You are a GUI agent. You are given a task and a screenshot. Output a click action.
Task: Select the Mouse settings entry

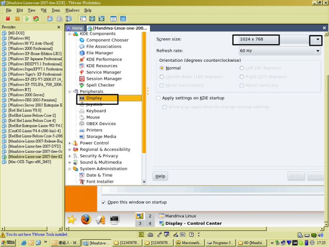click(x=93, y=117)
